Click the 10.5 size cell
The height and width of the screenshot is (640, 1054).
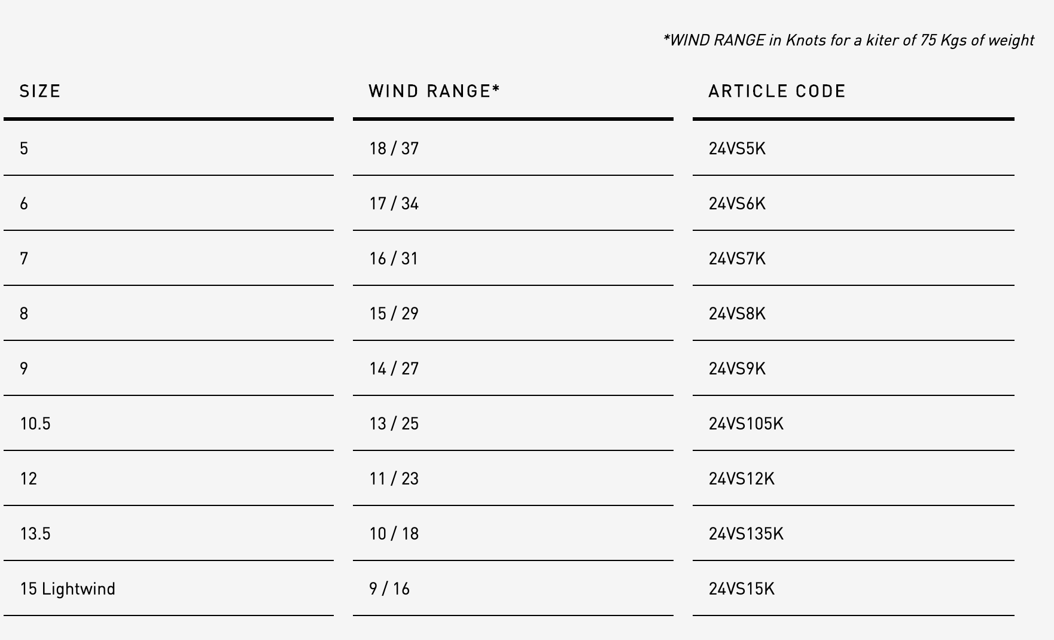[35, 423]
